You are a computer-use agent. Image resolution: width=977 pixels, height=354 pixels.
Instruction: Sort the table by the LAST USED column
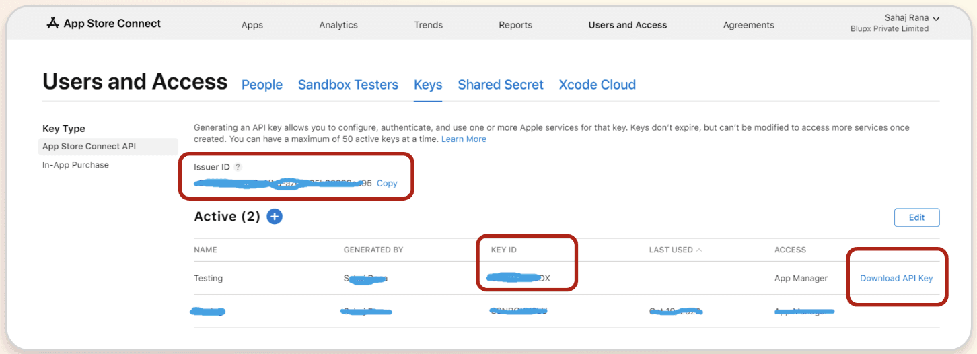(675, 250)
